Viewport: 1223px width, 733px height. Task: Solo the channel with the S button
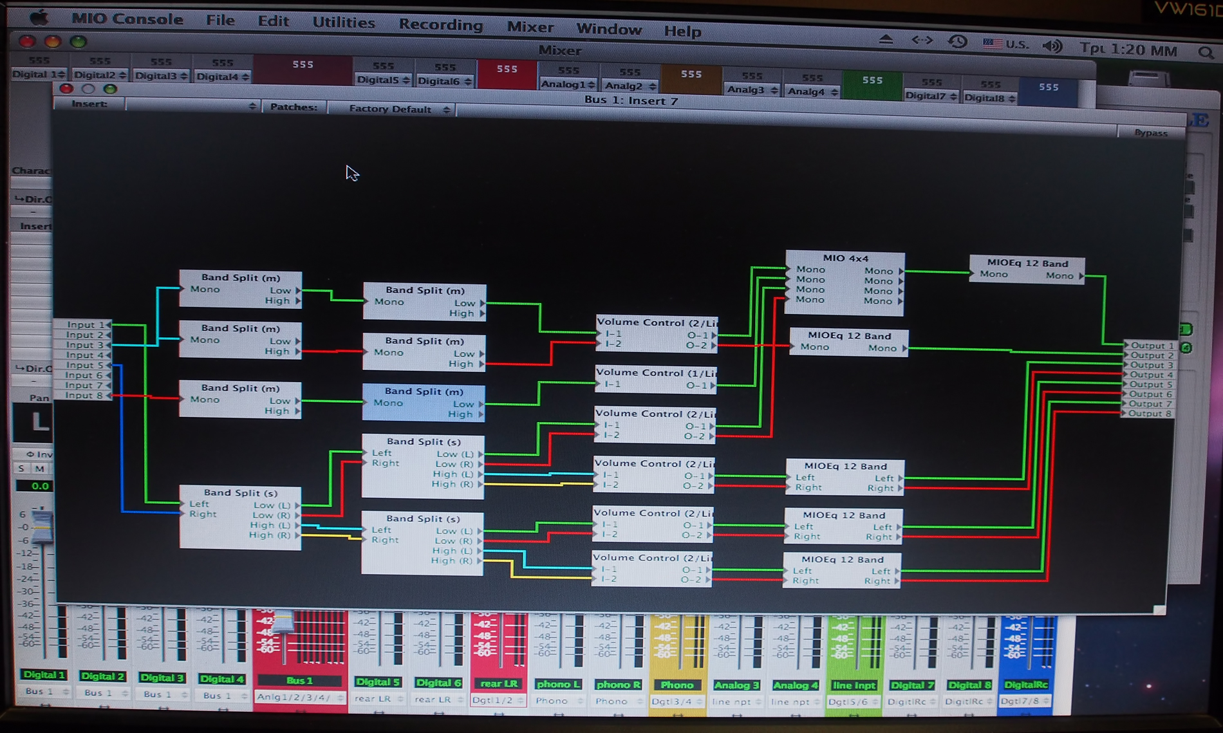(x=22, y=469)
